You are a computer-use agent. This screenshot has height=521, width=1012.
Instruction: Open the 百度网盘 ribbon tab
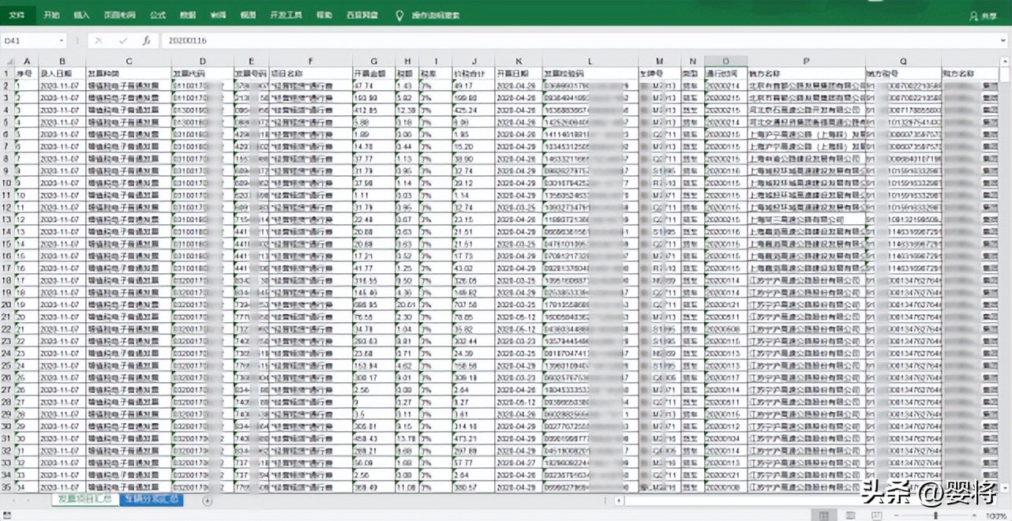click(x=361, y=15)
